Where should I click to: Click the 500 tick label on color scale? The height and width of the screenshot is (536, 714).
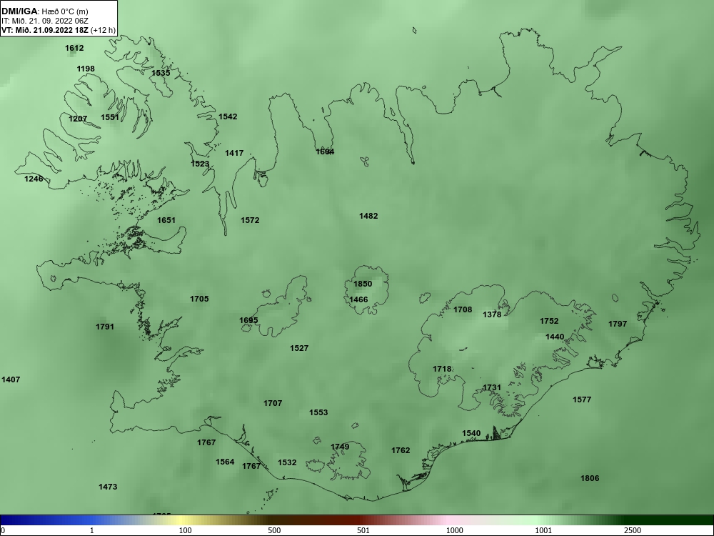[274, 530]
